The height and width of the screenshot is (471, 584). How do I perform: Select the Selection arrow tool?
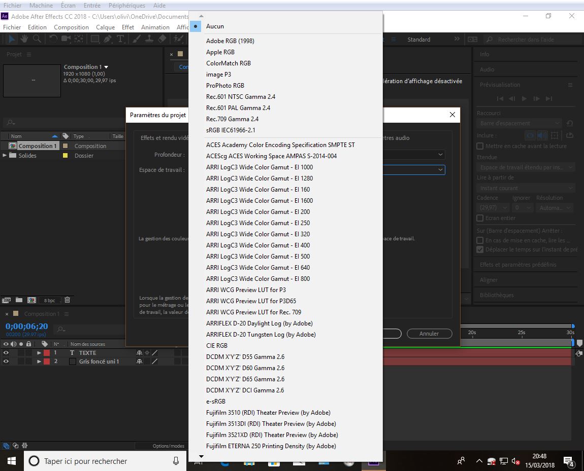tap(12, 39)
